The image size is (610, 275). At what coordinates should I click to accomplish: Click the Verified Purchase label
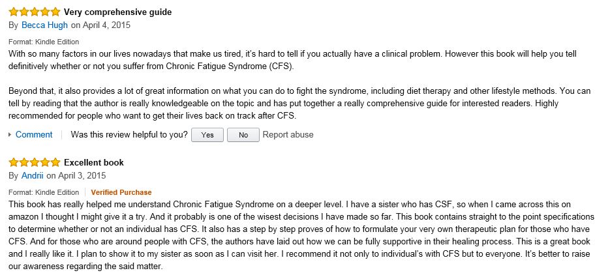[121, 192]
